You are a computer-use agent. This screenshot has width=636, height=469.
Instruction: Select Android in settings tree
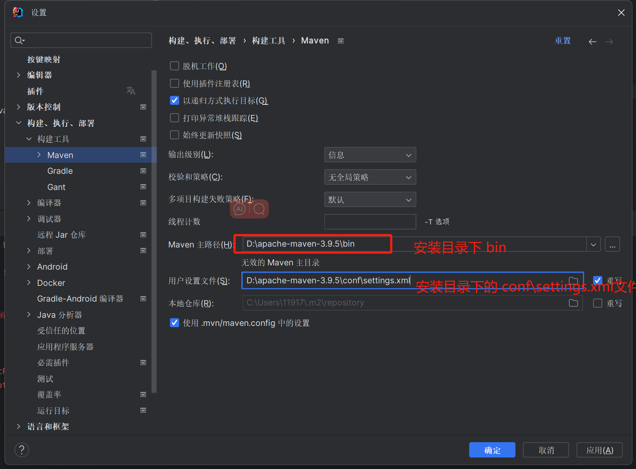52,267
